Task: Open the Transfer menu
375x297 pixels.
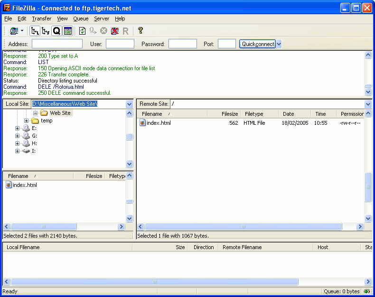Action: (x=42, y=19)
